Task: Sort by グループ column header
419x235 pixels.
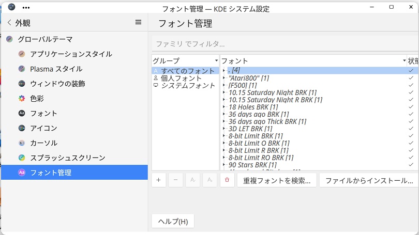Action: 185,61
